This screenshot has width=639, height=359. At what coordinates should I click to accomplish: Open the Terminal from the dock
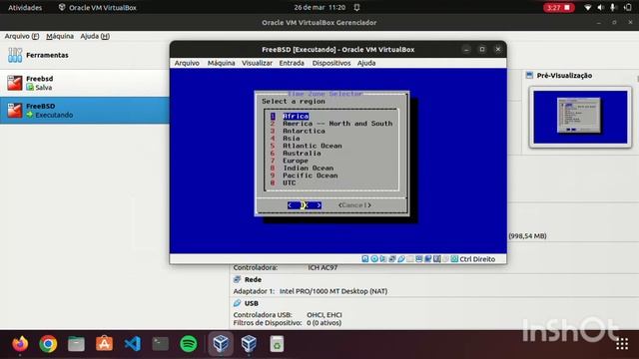coord(160,344)
